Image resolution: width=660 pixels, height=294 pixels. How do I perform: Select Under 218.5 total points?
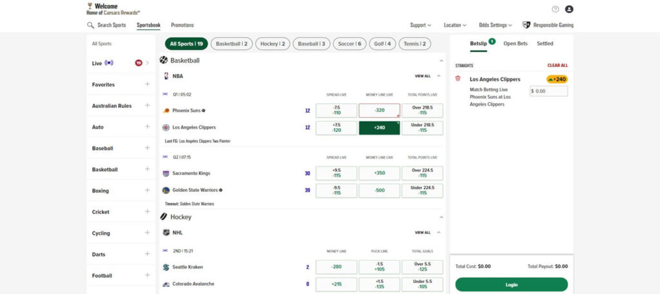click(x=422, y=128)
